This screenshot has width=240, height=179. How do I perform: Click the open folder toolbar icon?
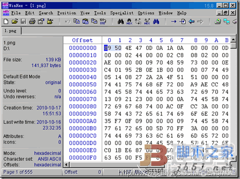(x=50, y=21)
